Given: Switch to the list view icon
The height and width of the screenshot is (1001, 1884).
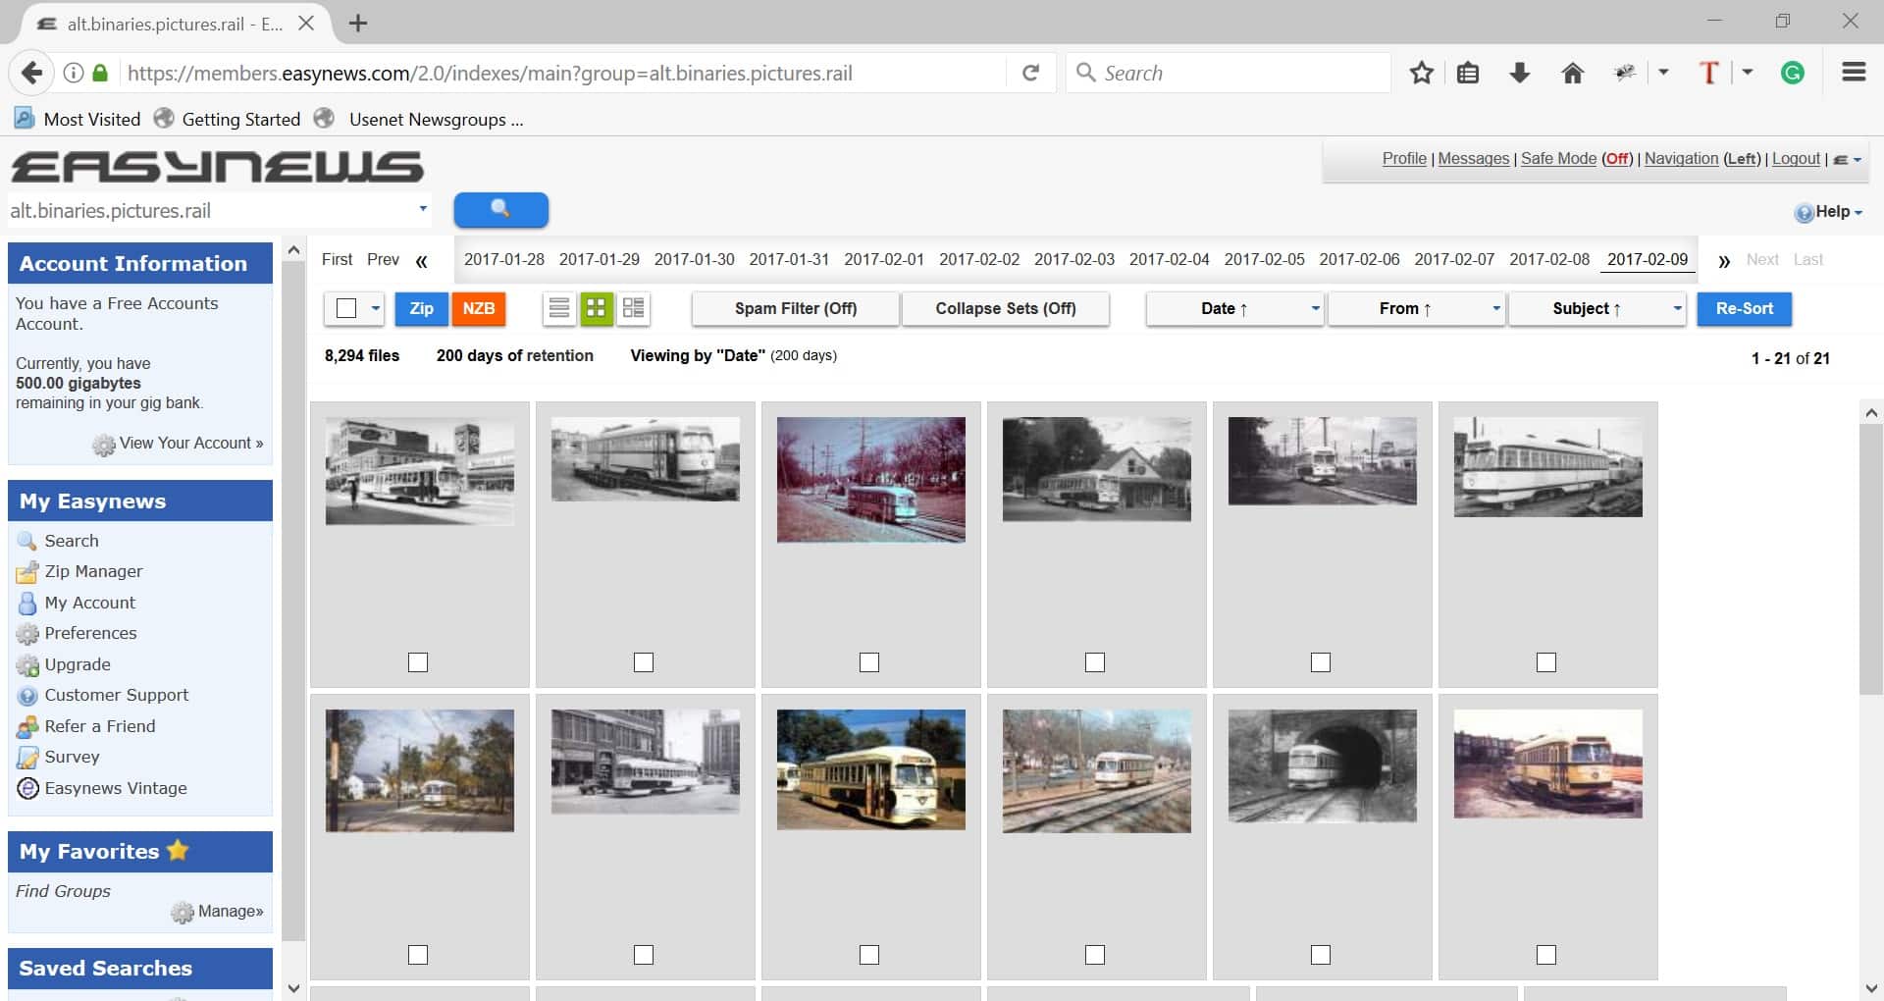Looking at the screenshot, I should 558,308.
